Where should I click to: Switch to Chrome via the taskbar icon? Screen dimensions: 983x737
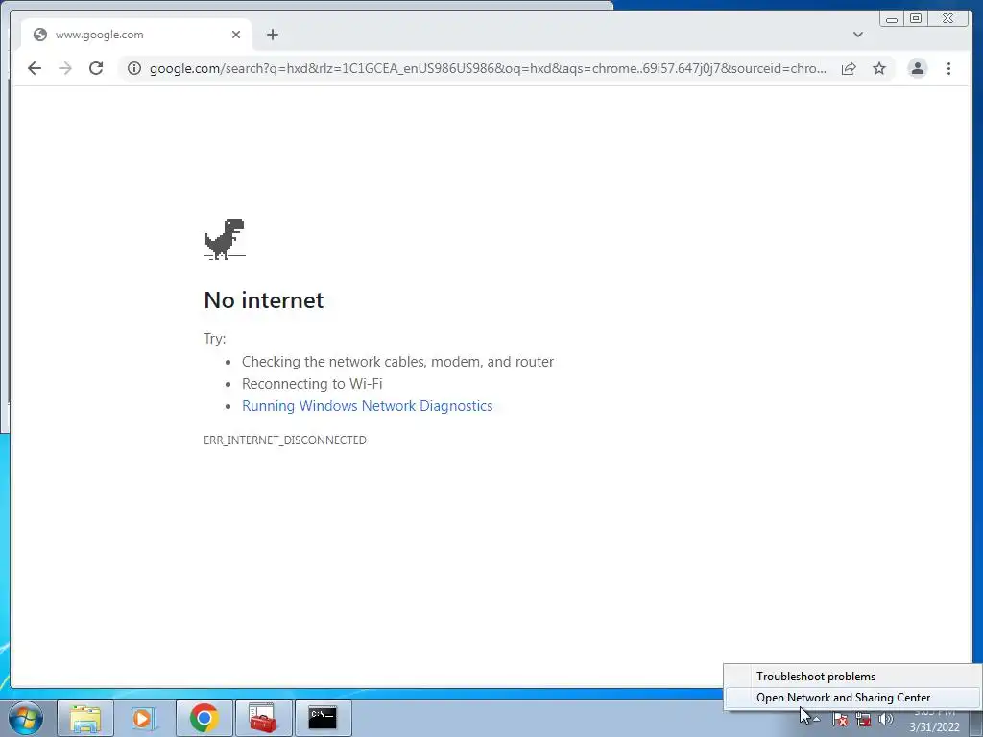(204, 718)
